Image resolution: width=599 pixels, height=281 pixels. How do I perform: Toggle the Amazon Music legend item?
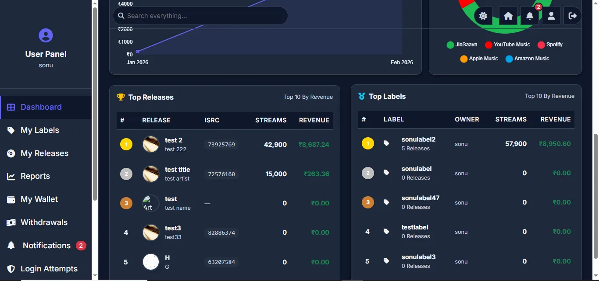point(527,59)
